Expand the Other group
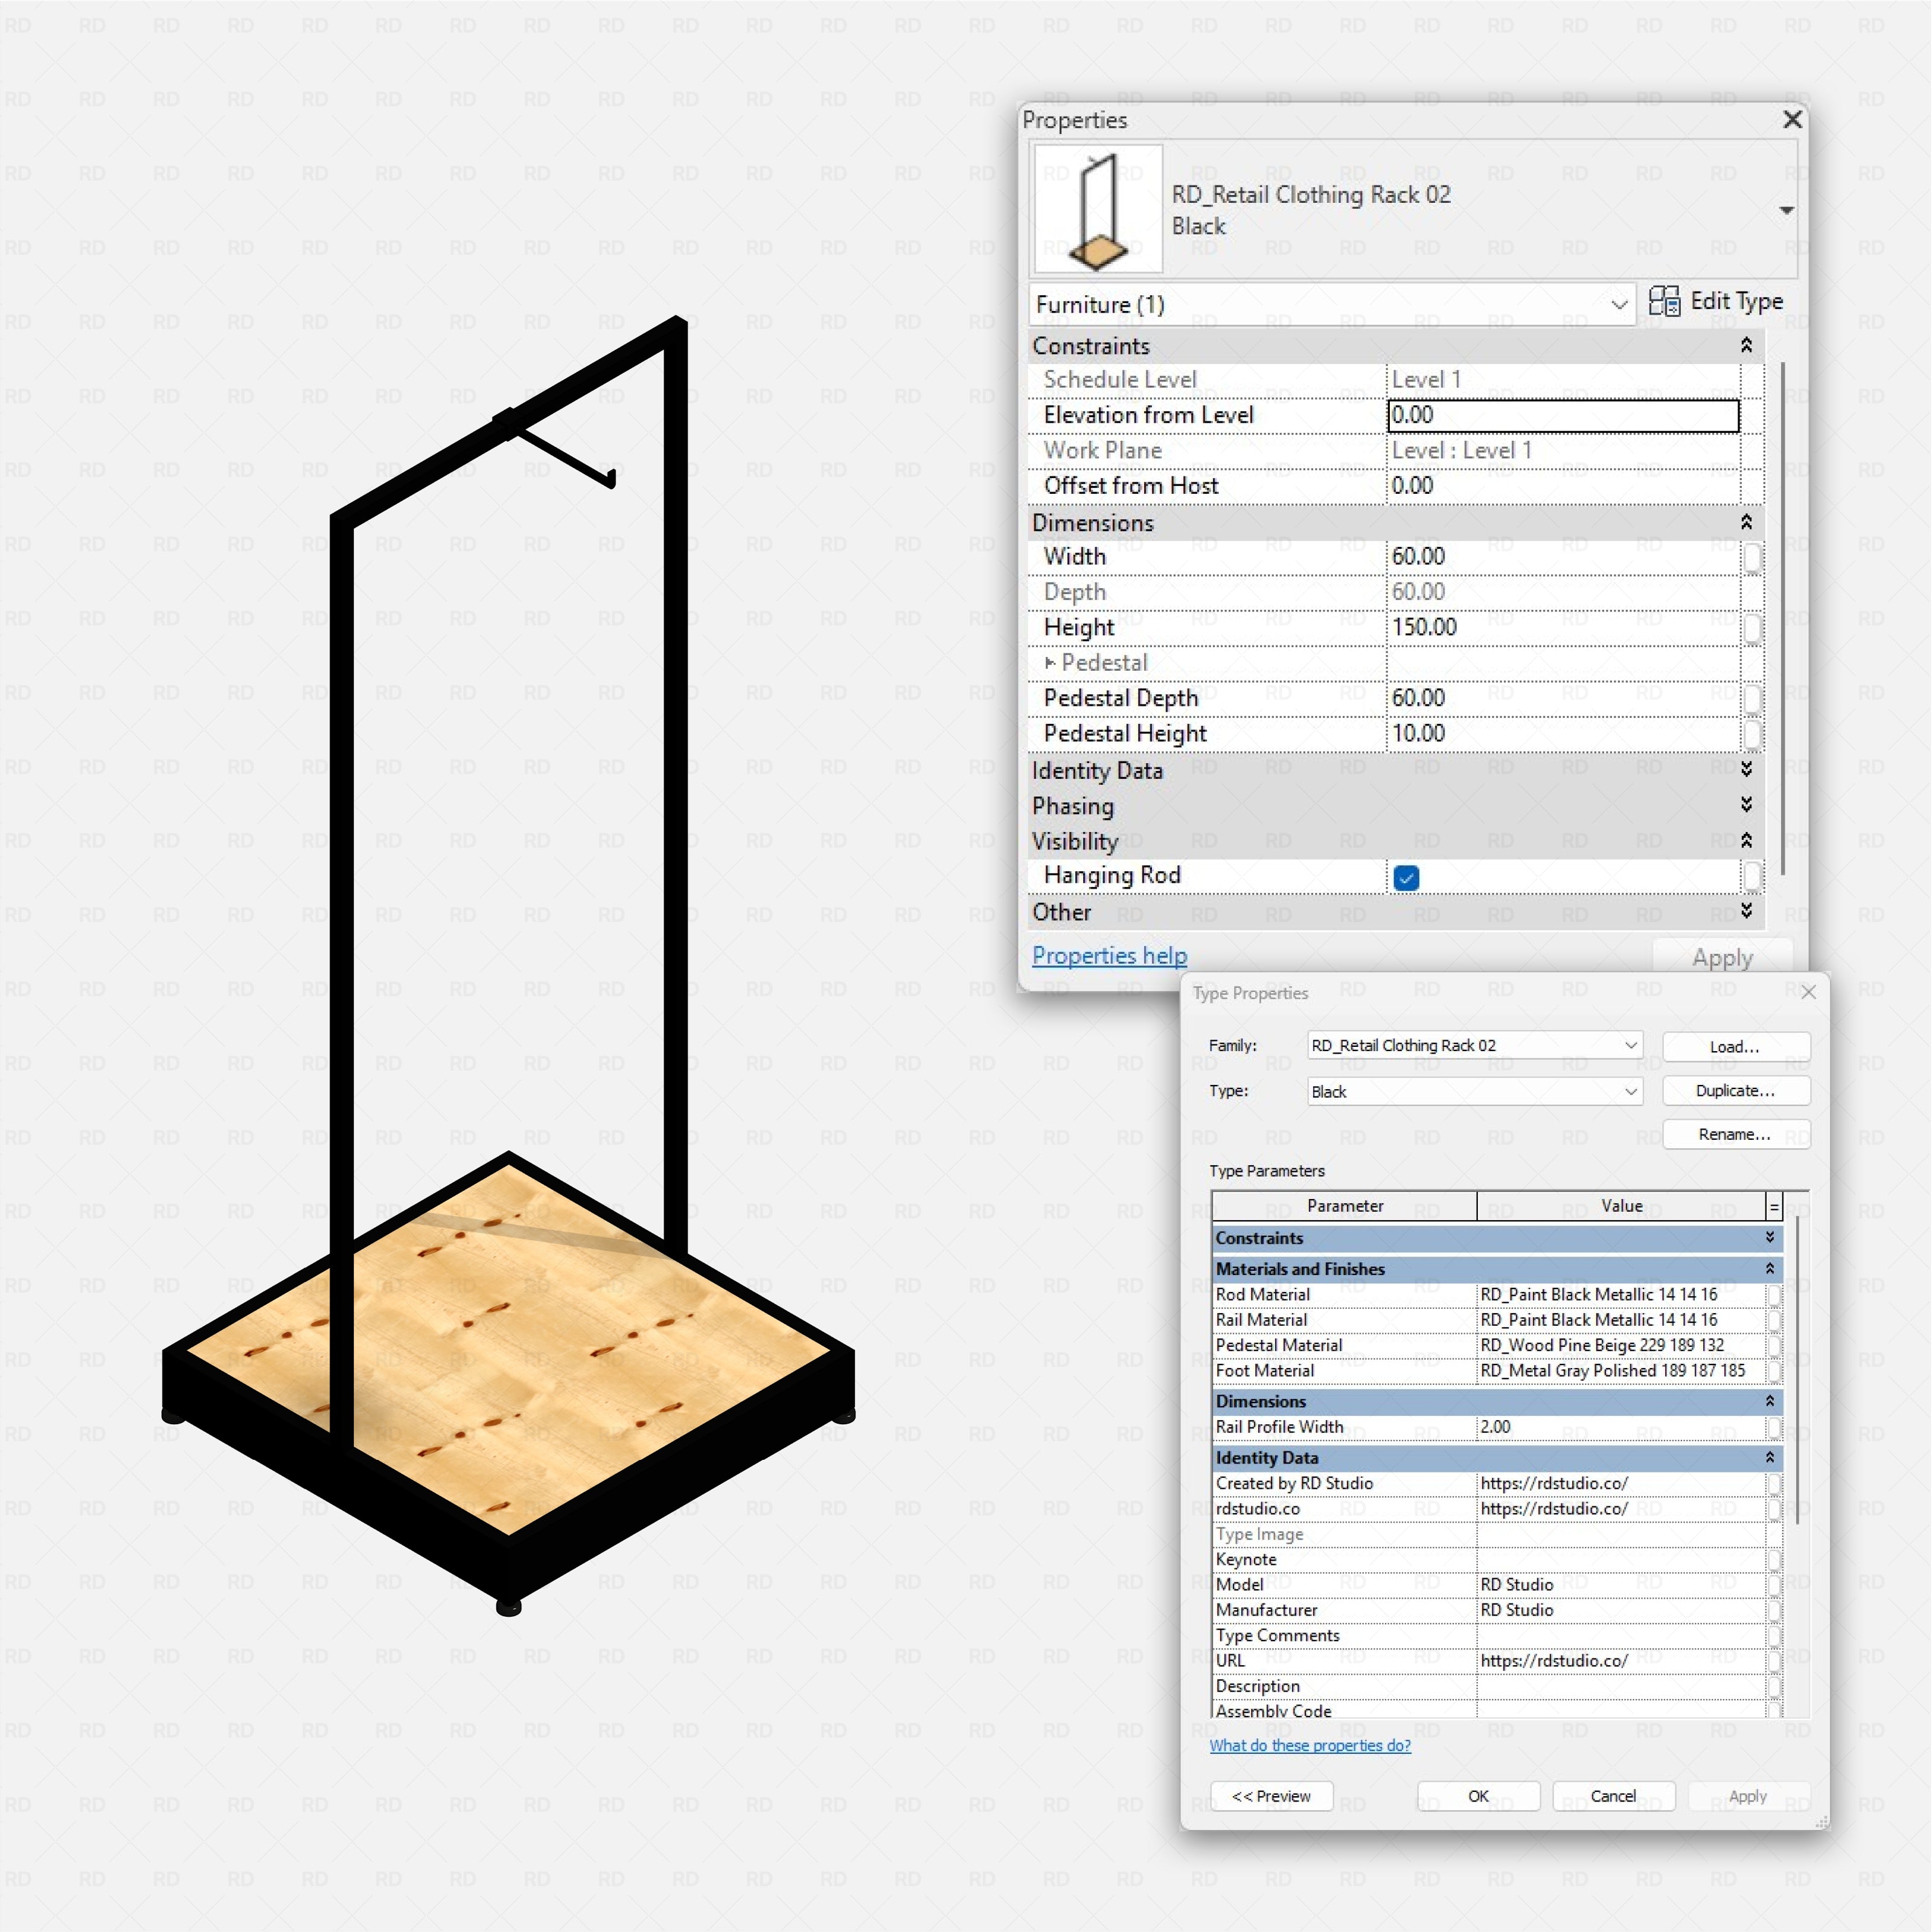The width and height of the screenshot is (1932, 1932). coord(1746,911)
